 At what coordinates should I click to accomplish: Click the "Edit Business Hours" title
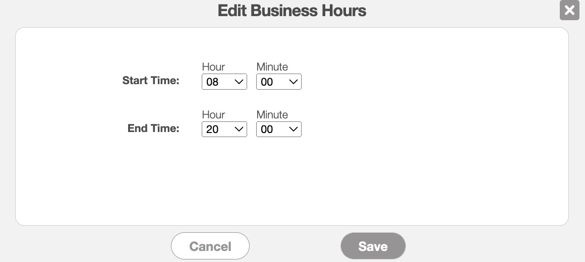292,11
